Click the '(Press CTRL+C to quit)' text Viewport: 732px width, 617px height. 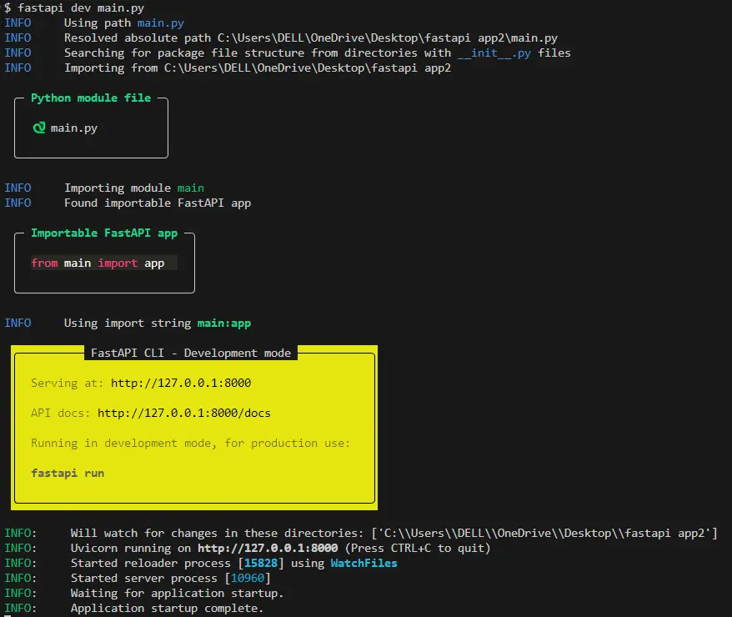[418, 548]
